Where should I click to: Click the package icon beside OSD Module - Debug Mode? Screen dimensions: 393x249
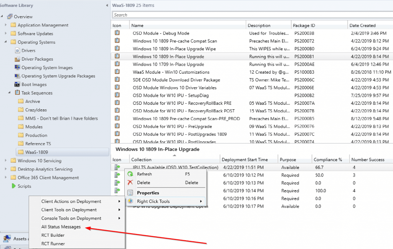coord(118,33)
